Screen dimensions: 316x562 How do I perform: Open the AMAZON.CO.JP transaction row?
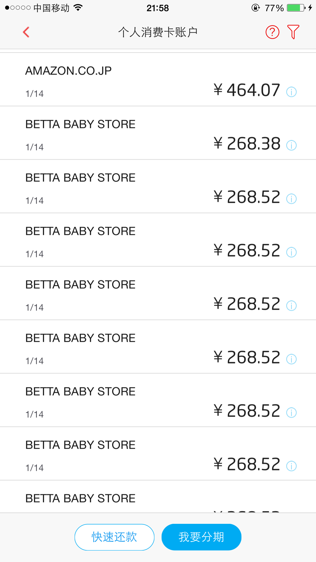pyautogui.click(x=158, y=79)
